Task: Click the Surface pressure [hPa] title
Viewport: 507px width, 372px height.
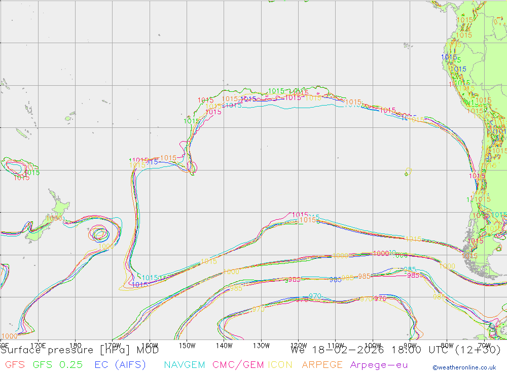Action: (x=80, y=350)
